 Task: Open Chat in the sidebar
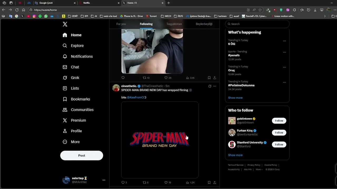pos(71,67)
